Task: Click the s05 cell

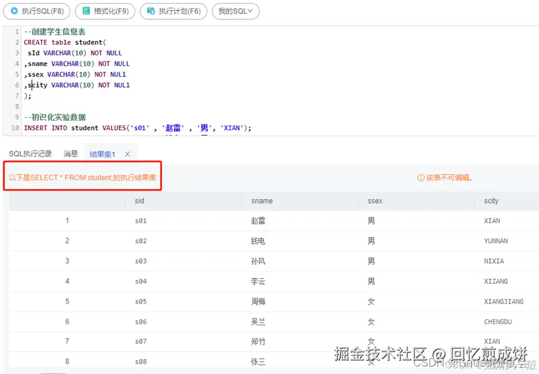Action: tap(141, 302)
